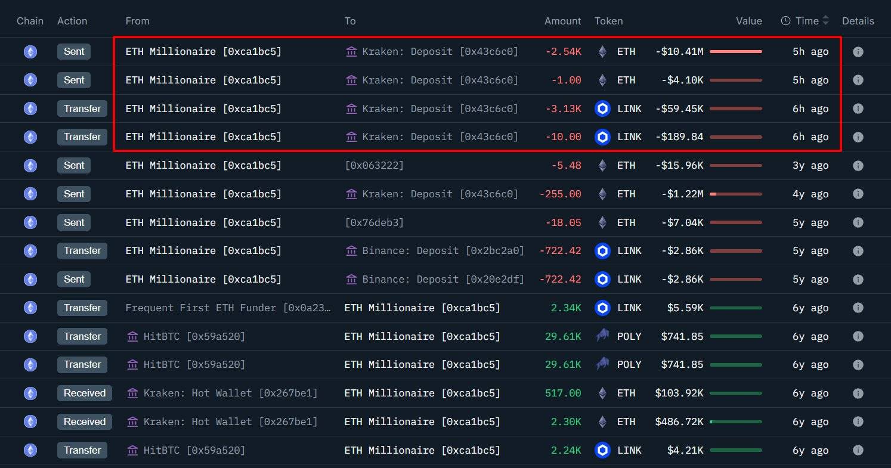Click Ethereum chain icon in the first row
The height and width of the screenshot is (468, 891).
tap(30, 52)
